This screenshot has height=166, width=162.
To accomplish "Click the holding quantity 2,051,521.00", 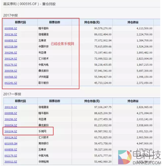I will pyautogui.click(x=145, y=131).
